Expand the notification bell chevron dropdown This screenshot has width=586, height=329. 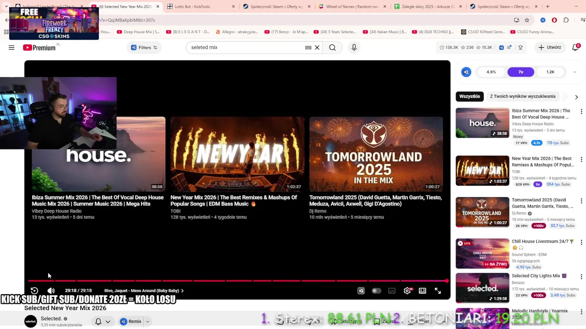coord(108,322)
